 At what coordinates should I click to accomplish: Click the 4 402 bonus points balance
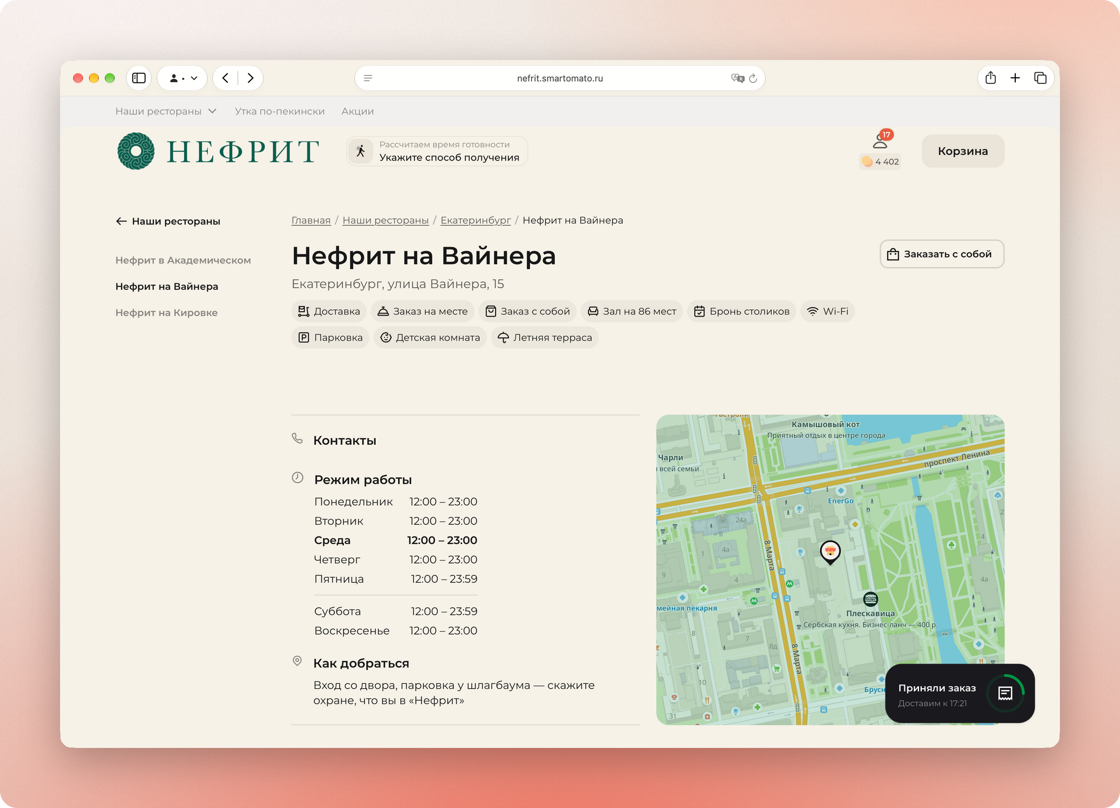(x=881, y=162)
